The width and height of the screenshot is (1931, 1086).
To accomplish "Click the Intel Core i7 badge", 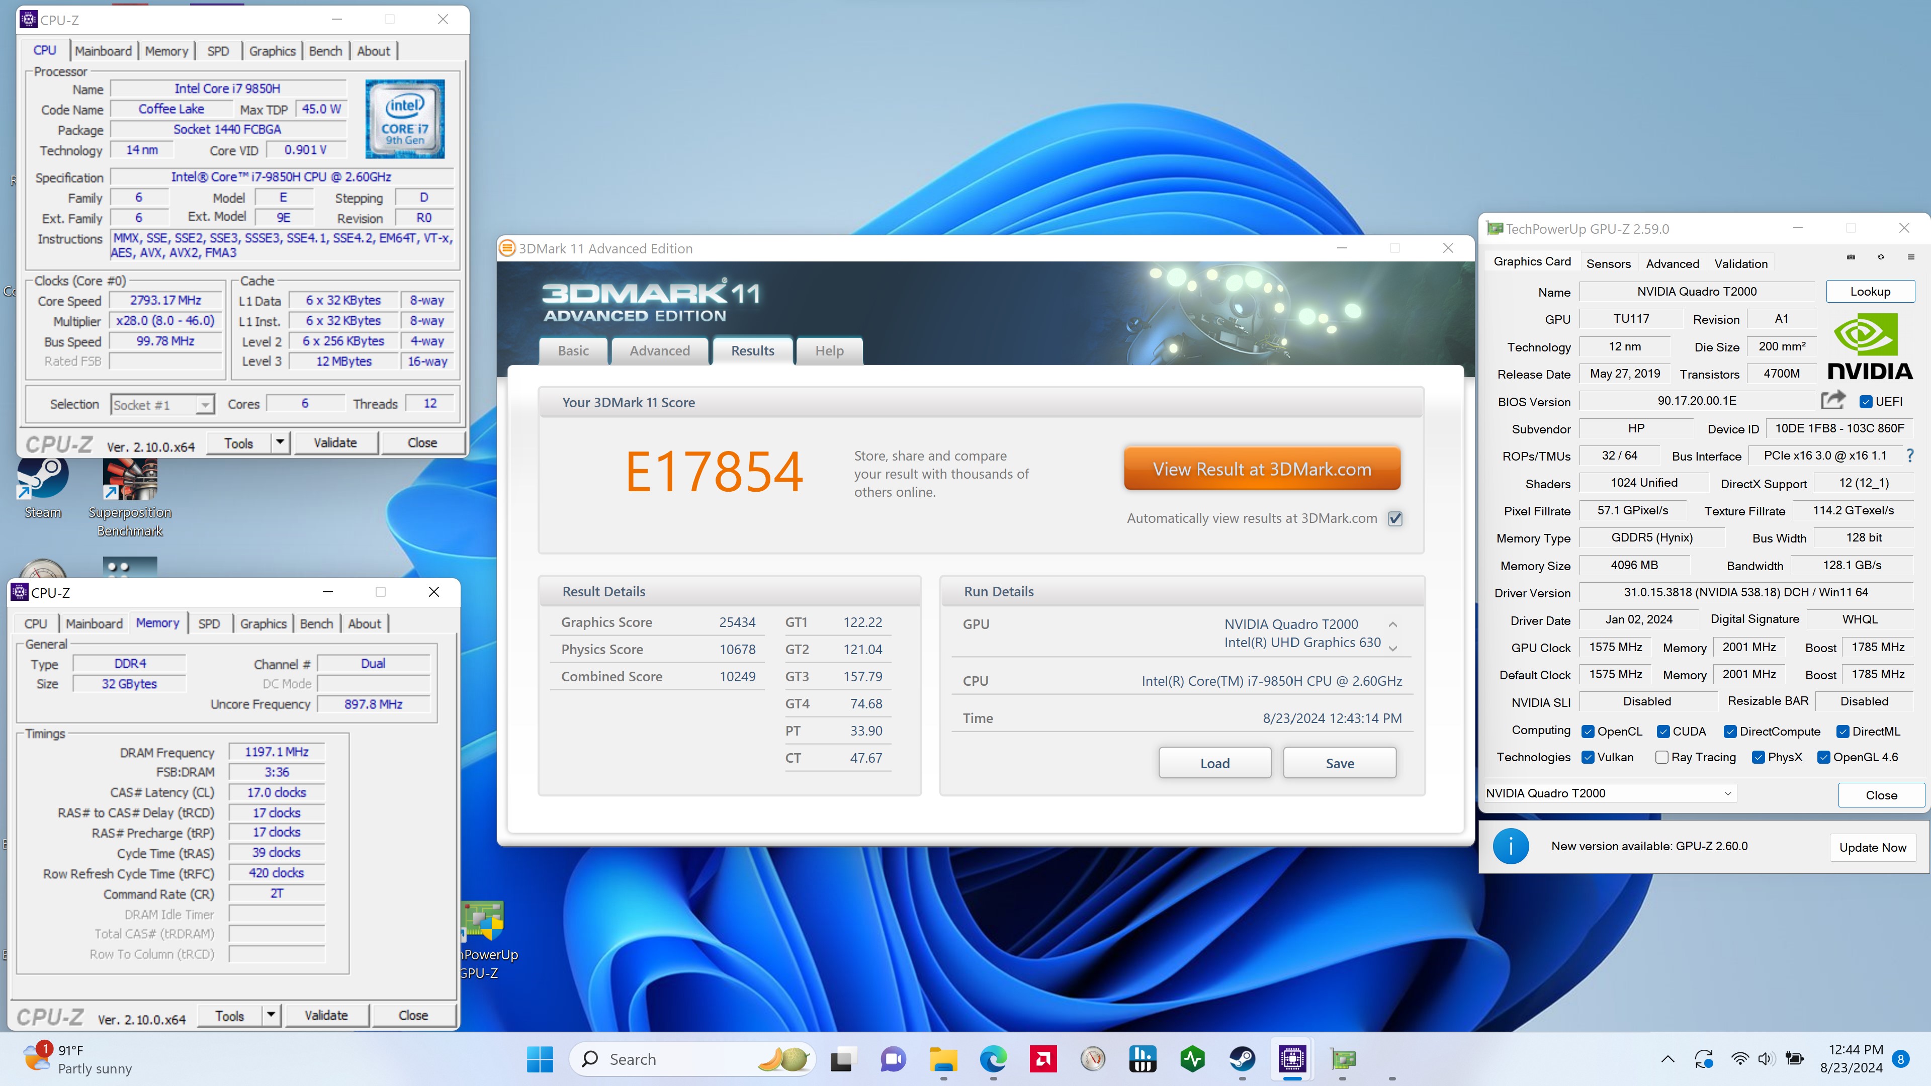I will [405, 119].
